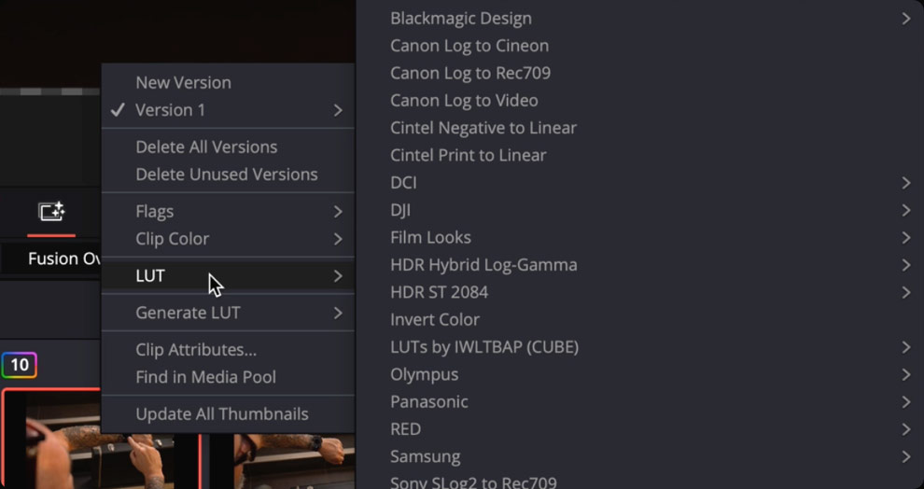Expand Olympus submenu chevron

(x=905, y=374)
